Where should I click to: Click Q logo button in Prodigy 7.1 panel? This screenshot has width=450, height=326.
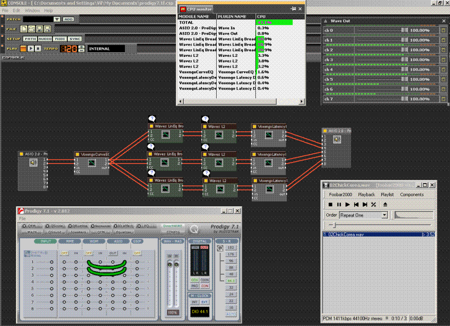pos(194,229)
